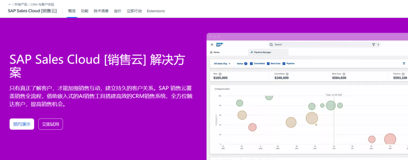Viewport: 408px width, 160px height.
Task: Open the hamburger menu in SAP demo window
Action: click(x=212, y=45)
